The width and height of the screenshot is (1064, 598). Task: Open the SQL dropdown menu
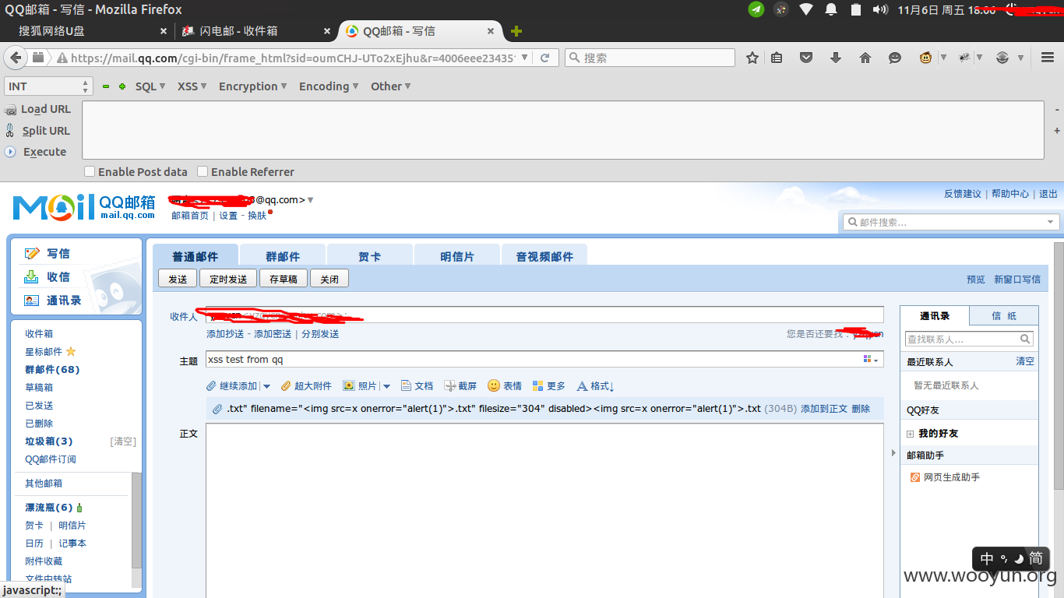tap(150, 86)
